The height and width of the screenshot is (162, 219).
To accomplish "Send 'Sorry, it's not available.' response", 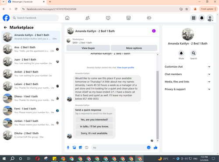I will point(94,133).
